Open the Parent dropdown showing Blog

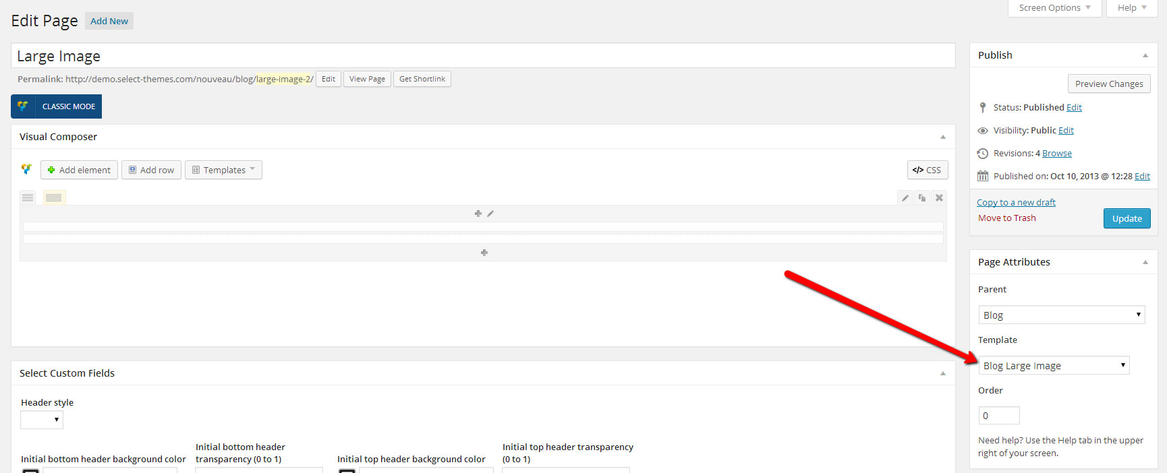[1061, 315]
